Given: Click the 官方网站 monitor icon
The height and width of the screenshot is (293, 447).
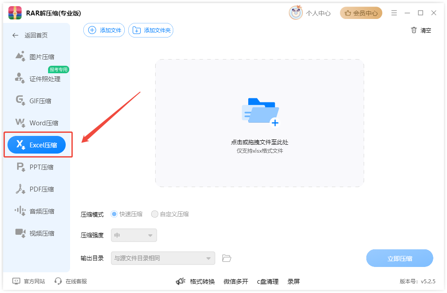Looking at the screenshot, I should (16, 281).
